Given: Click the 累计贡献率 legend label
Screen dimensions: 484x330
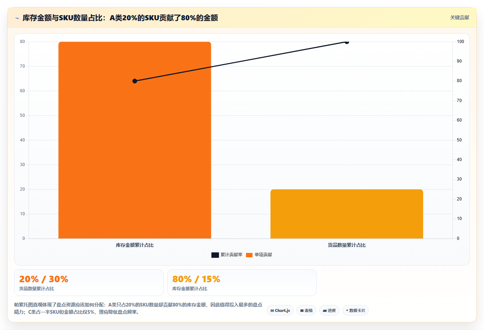Looking at the screenshot, I should (231, 255).
